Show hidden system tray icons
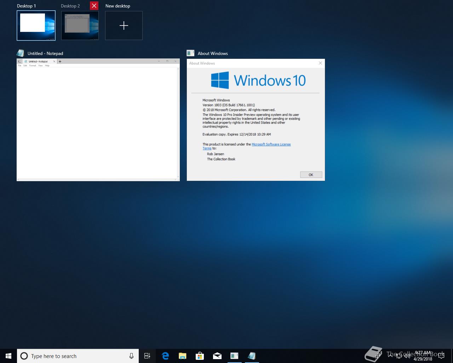This screenshot has height=363, width=453. pos(390,356)
